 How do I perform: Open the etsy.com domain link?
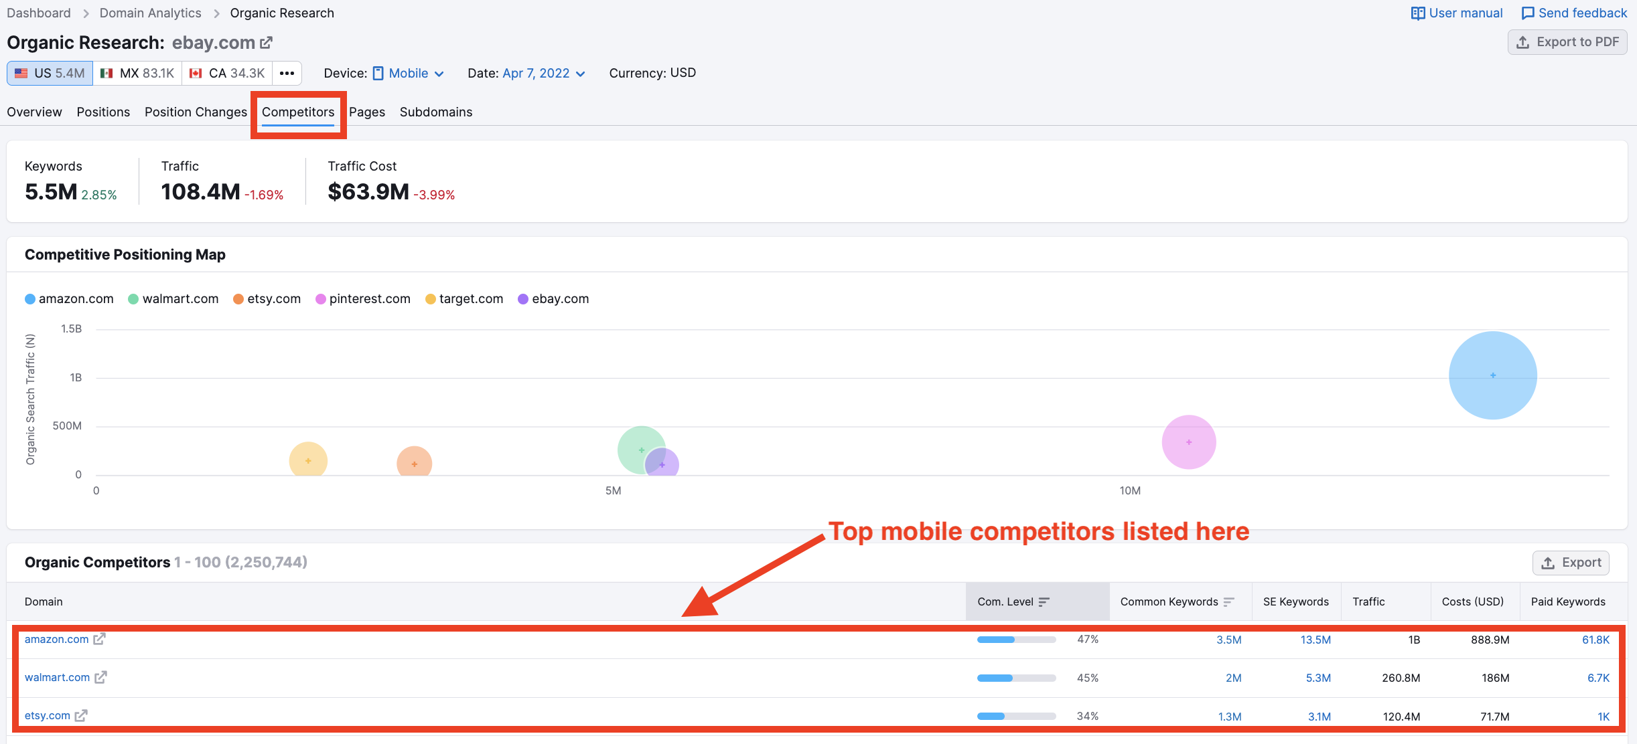(47, 715)
